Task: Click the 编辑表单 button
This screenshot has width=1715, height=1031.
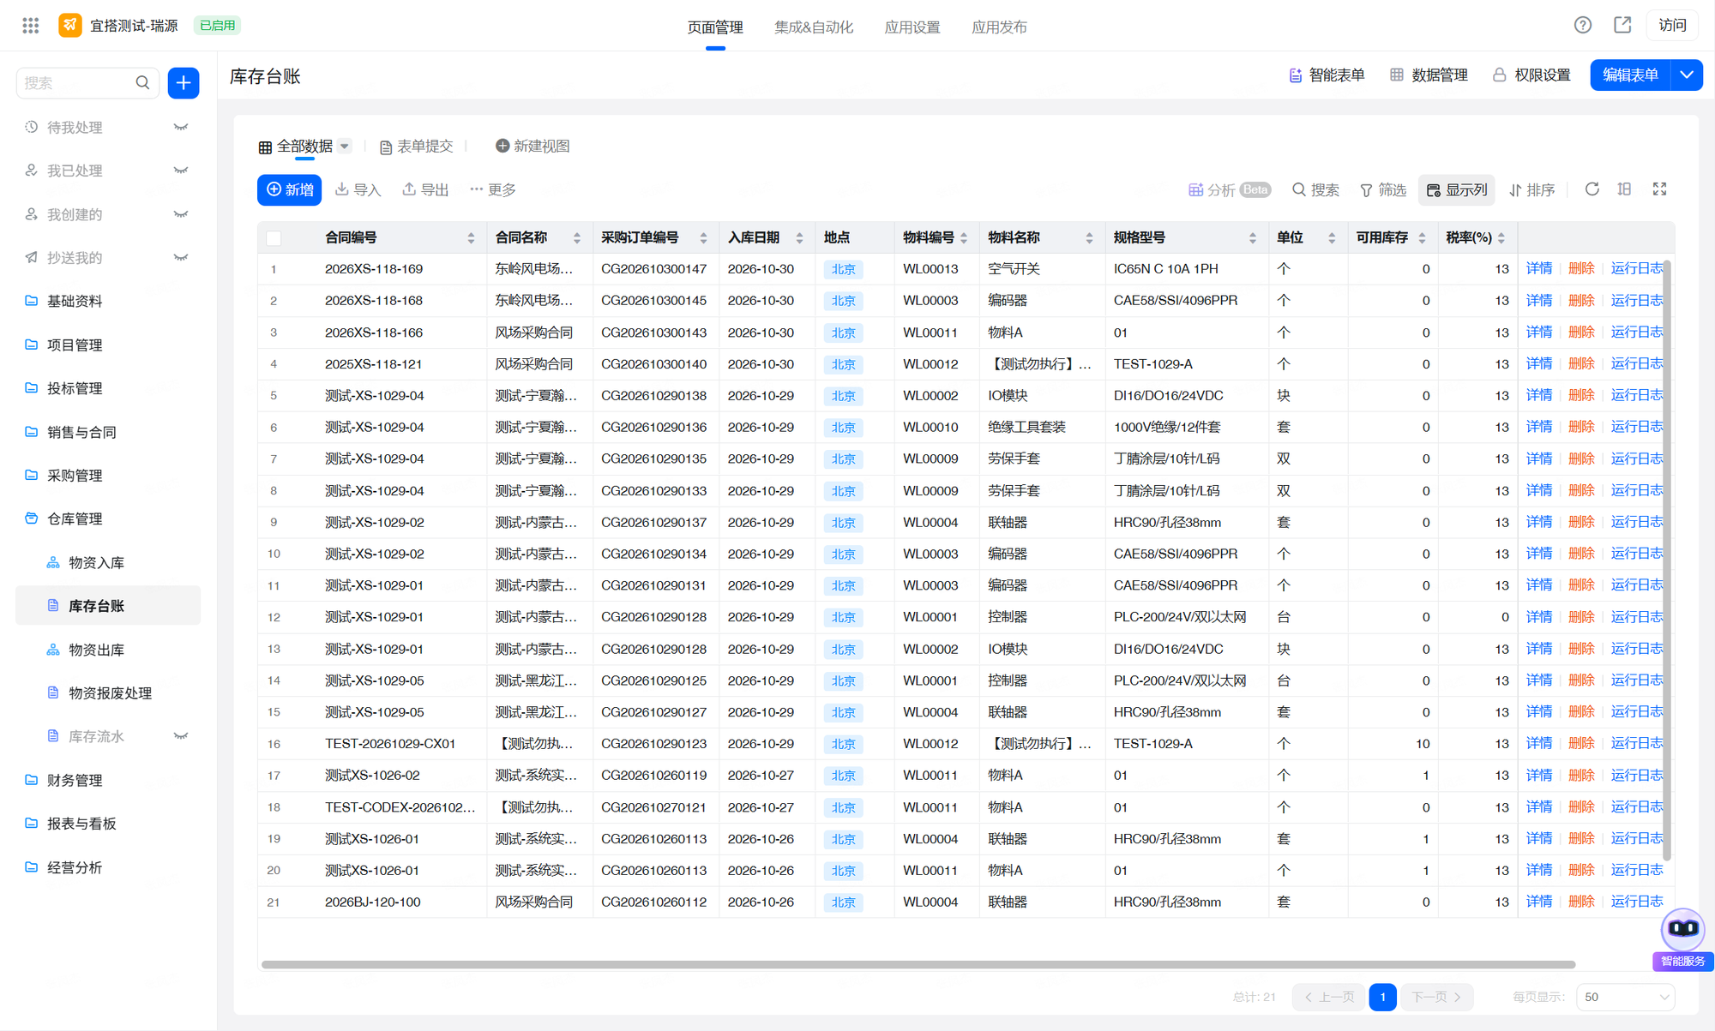Action: 1630,75
